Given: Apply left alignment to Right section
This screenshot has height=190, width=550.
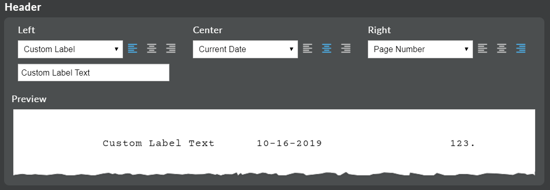Looking at the screenshot, I should [483, 49].
